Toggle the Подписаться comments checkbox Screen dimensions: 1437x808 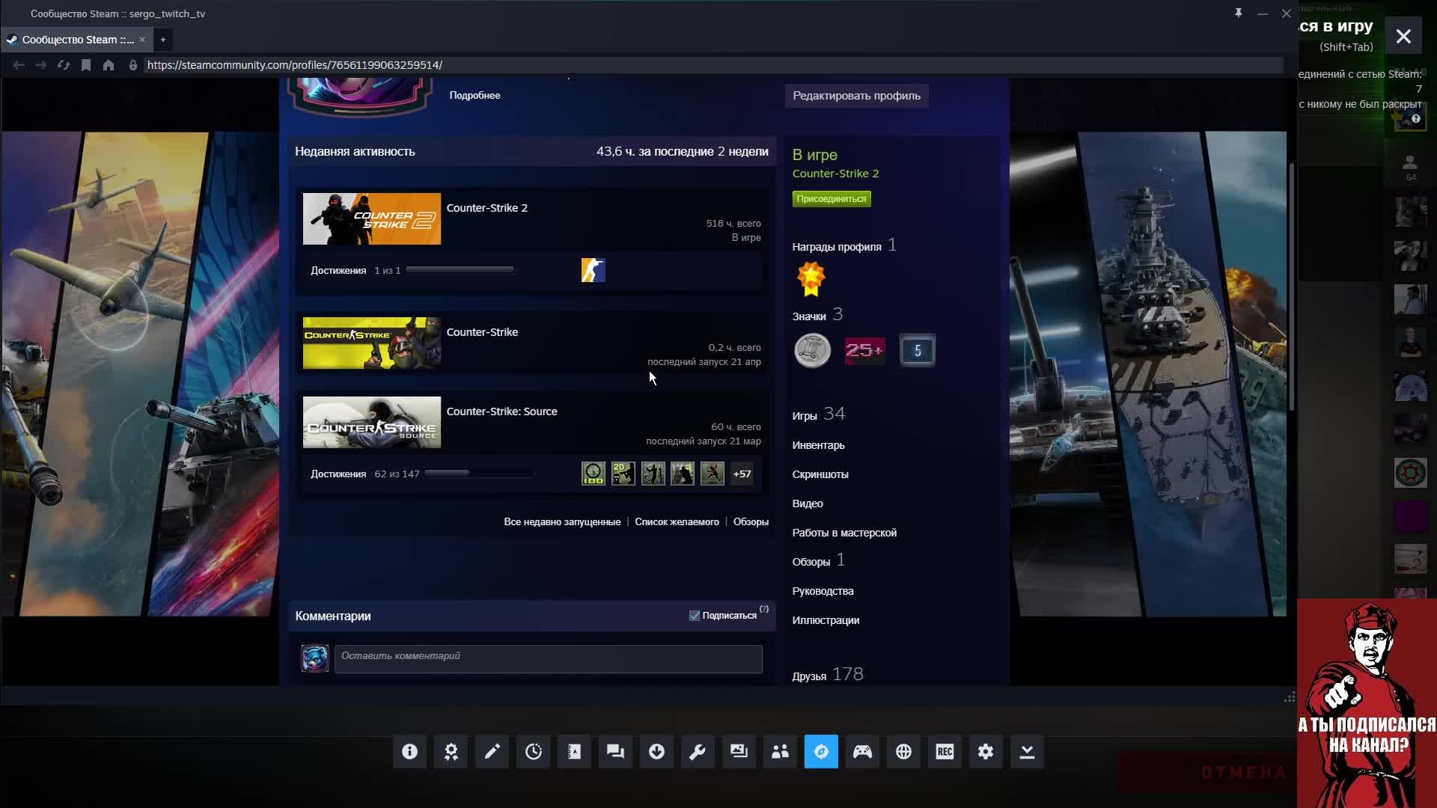[695, 616]
